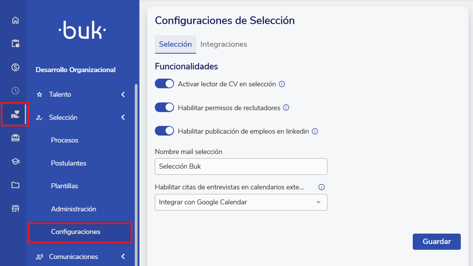Go to Postulantes link in sidebar
This screenshot has width=473, height=266.
69,163
